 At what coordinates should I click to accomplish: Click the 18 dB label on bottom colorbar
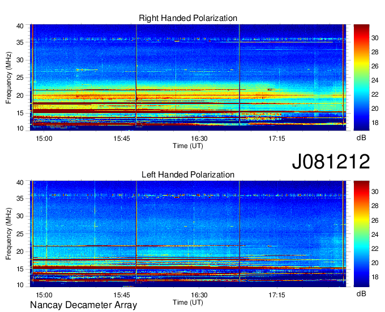click(375, 277)
